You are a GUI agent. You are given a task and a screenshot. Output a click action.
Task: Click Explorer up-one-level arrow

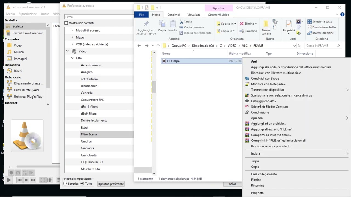click(158, 46)
